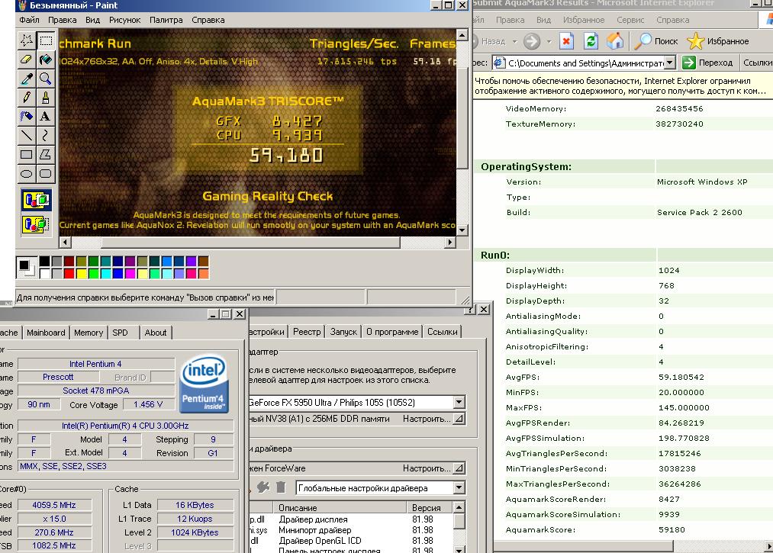773x553 pixels.
Task: Choose the Ellipse shape tool
Action: click(x=26, y=173)
